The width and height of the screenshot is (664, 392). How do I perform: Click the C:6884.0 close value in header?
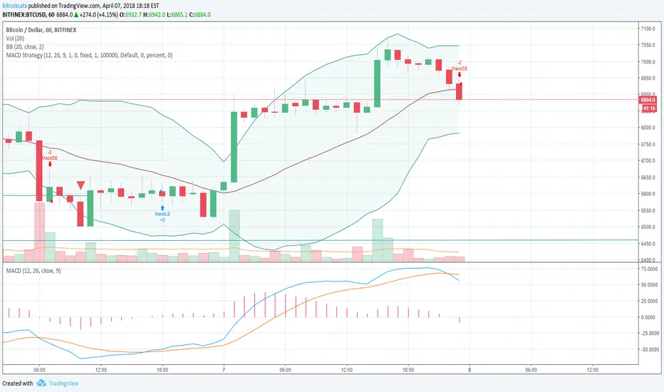(x=200, y=14)
